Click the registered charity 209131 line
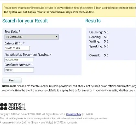 (39, 123)
